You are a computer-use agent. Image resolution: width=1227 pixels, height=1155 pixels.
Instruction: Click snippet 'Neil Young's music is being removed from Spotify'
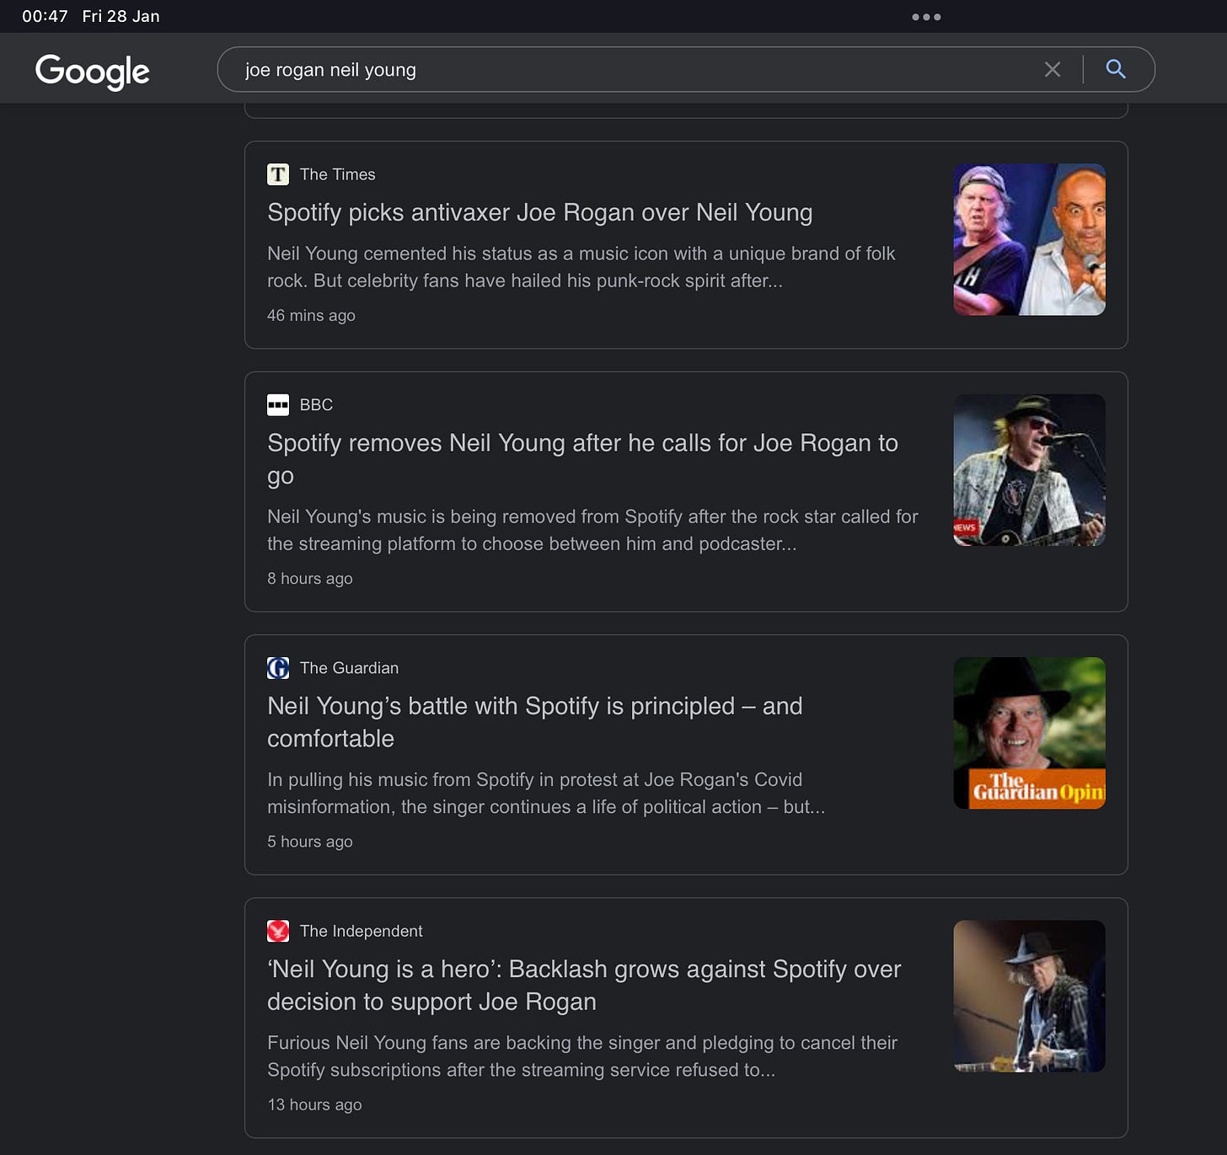(x=592, y=530)
